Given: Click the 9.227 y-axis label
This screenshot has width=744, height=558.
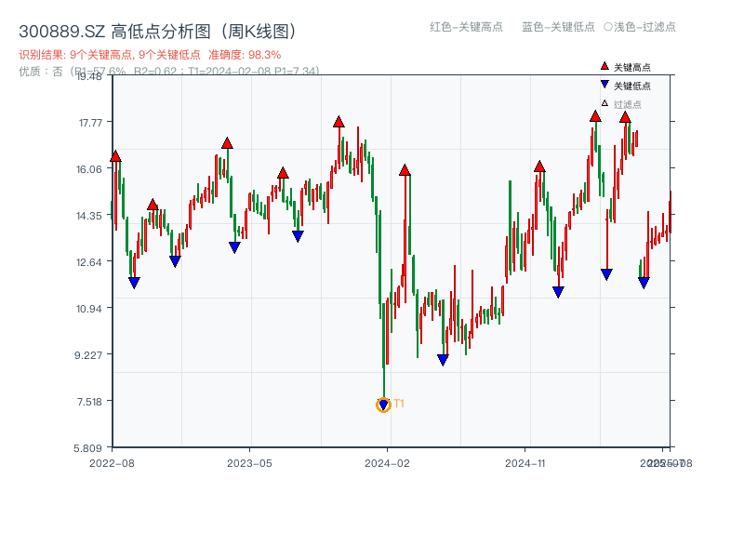Looking at the screenshot, I should tap(88, 355).
